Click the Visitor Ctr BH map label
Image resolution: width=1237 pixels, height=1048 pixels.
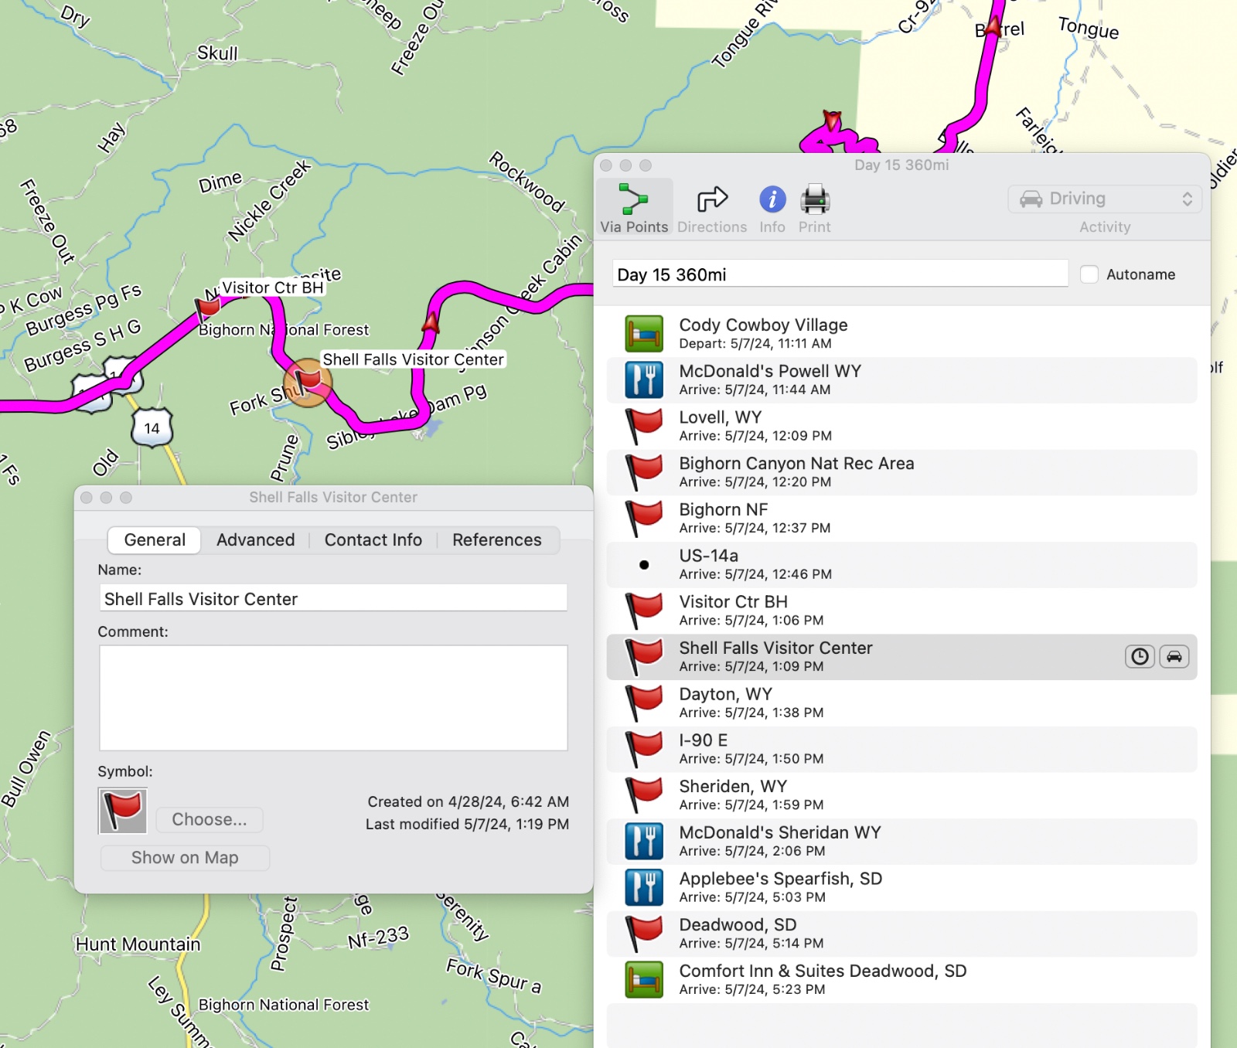[273, 288]
